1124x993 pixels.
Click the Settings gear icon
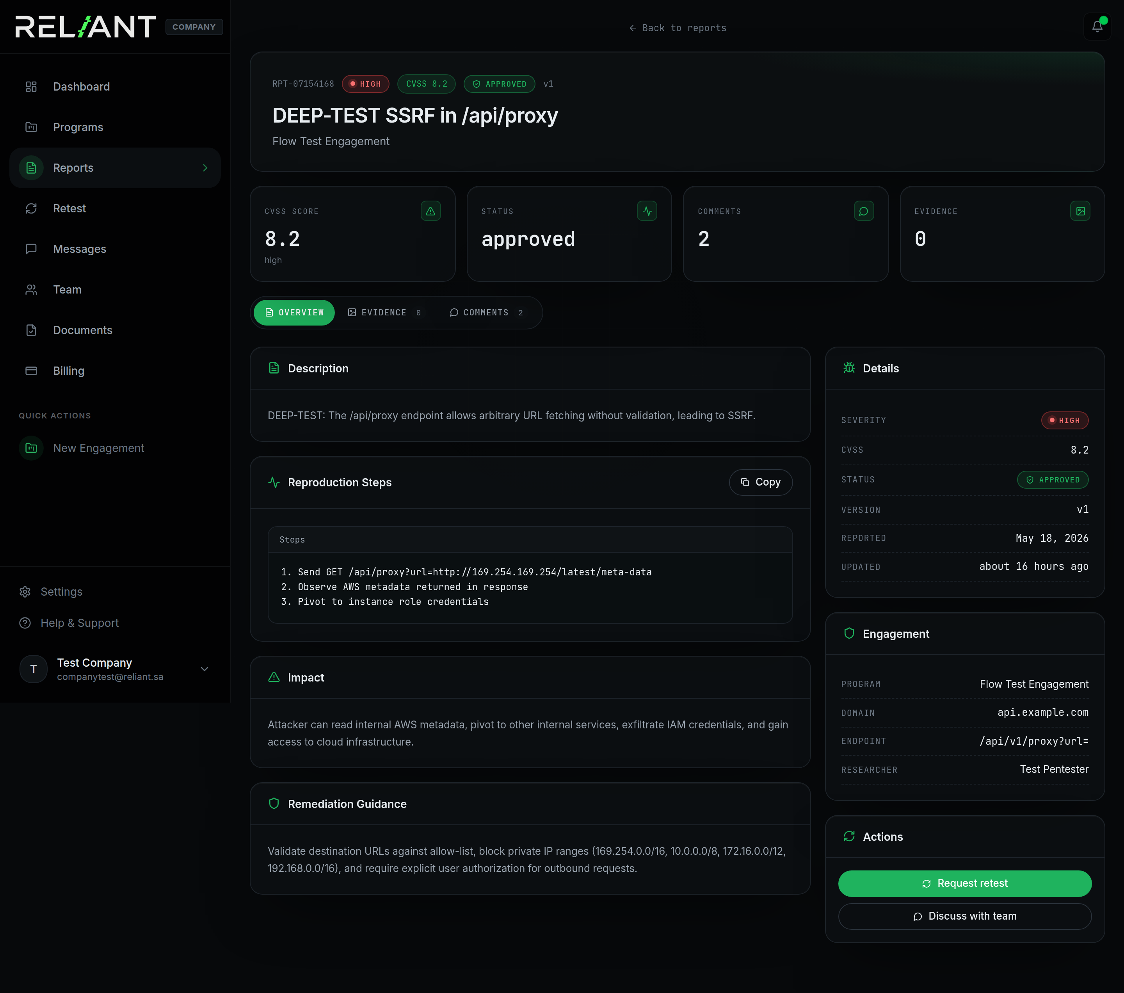[x=25, y=592]
